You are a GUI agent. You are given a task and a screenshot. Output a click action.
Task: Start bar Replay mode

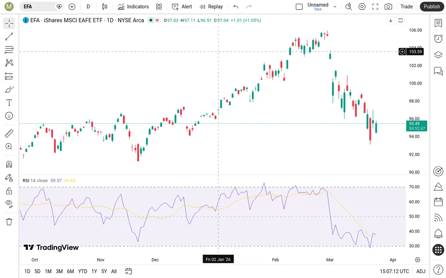click(211, 6)
